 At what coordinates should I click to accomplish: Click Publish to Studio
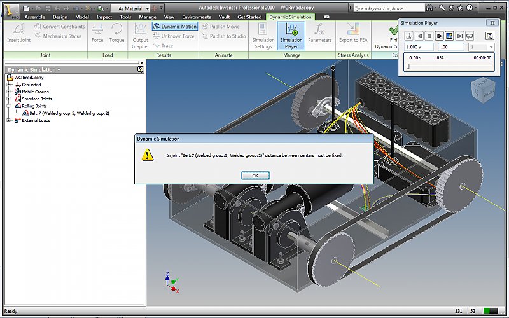[x=224, y=36]
